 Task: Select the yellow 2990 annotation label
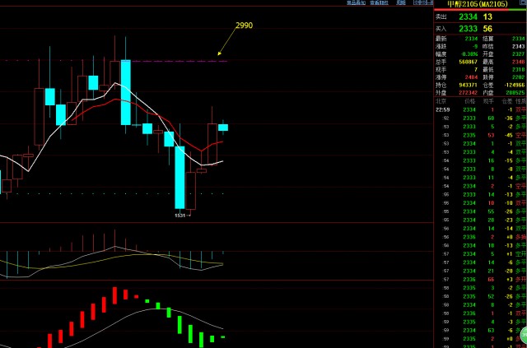coord(244,26)
